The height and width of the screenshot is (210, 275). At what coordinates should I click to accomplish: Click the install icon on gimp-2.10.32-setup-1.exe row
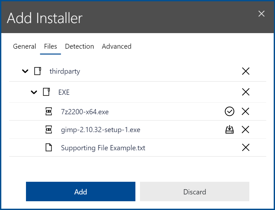point(230,130)
